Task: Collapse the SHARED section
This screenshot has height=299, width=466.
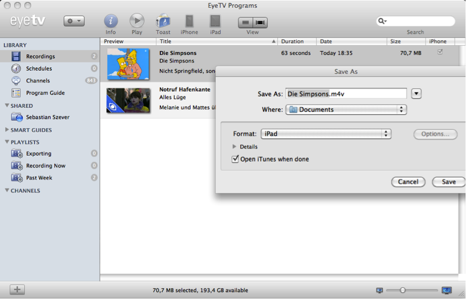Action: pyautogui.click(x=7, y=106)
